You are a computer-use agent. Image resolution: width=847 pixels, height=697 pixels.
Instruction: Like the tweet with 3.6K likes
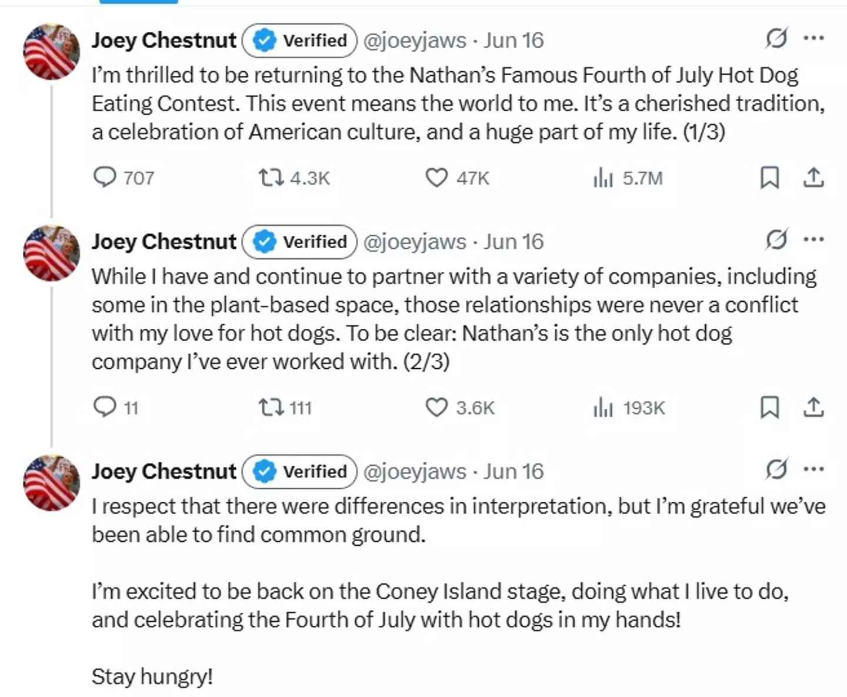coord(436,407)
